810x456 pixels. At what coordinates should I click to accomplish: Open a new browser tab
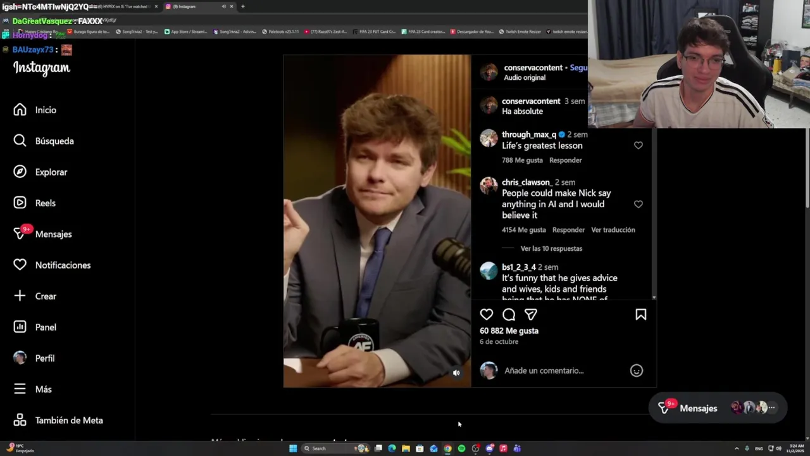click(x=242, y=6)
